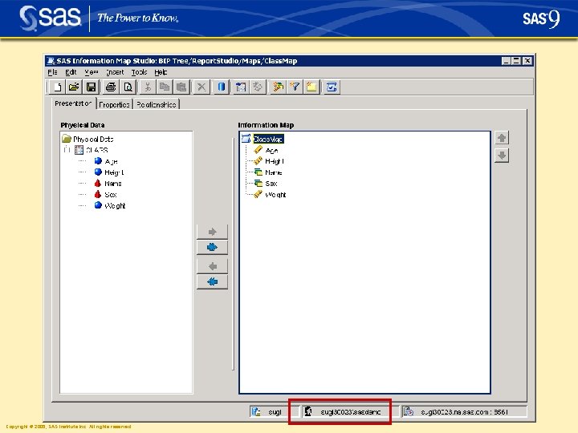
Task: Open the Help menu
Action: point(161,72)
